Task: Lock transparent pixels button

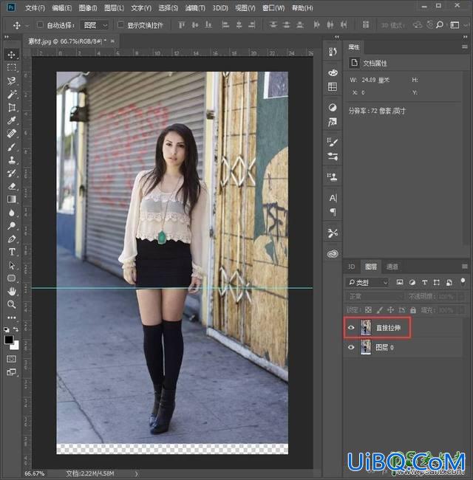Action: tap(368, 310)
